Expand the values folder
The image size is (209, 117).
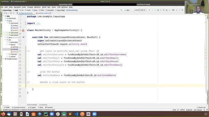pyautogui.click(x=7, y=57)
